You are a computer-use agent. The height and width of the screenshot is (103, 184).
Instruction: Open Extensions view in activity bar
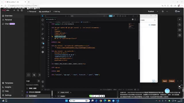tap(43, 43)
